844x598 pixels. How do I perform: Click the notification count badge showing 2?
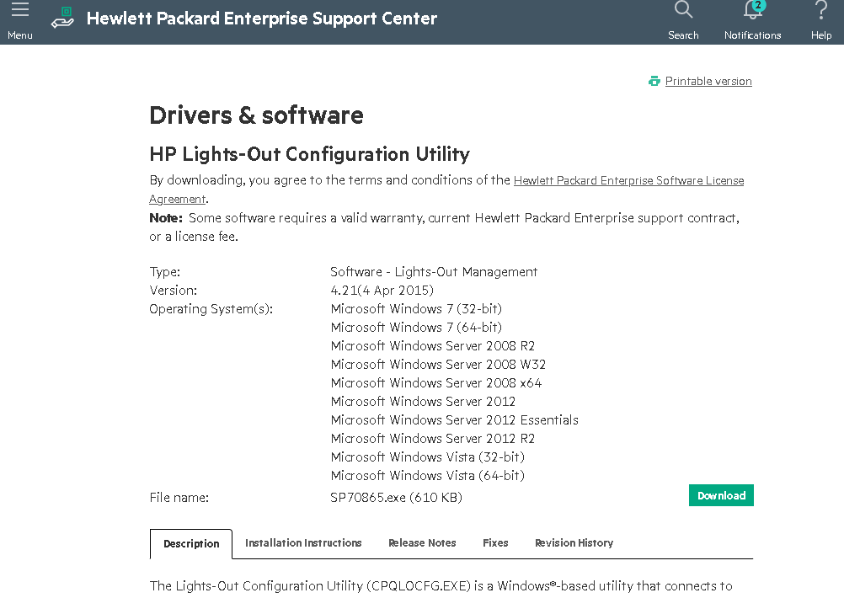coord(758,5)
